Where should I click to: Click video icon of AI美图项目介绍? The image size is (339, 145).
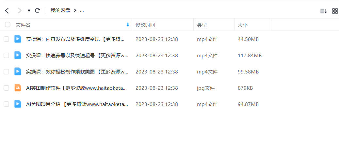18,104
